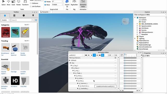The width and height of the screenshot is (167, 94).
Task: Play animation in reverse
Action: click(x=92, y=55)
